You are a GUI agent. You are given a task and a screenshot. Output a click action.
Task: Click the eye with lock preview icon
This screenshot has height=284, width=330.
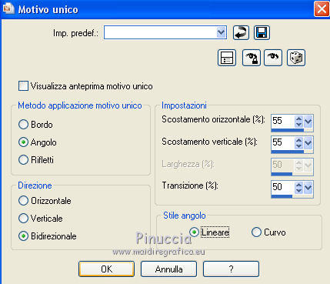[252, 58]
